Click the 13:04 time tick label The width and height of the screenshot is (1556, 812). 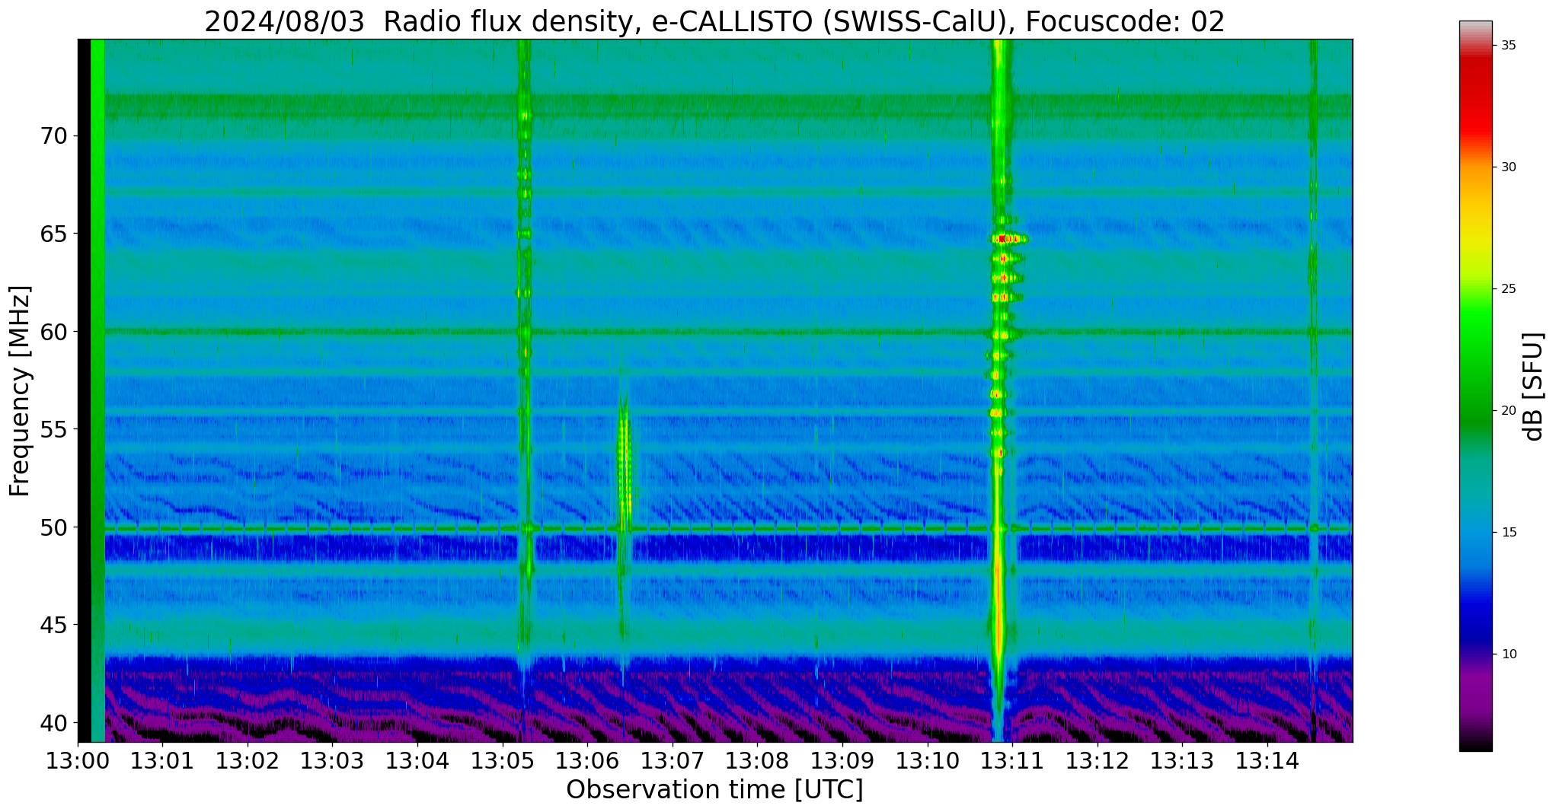click(417, 761)
